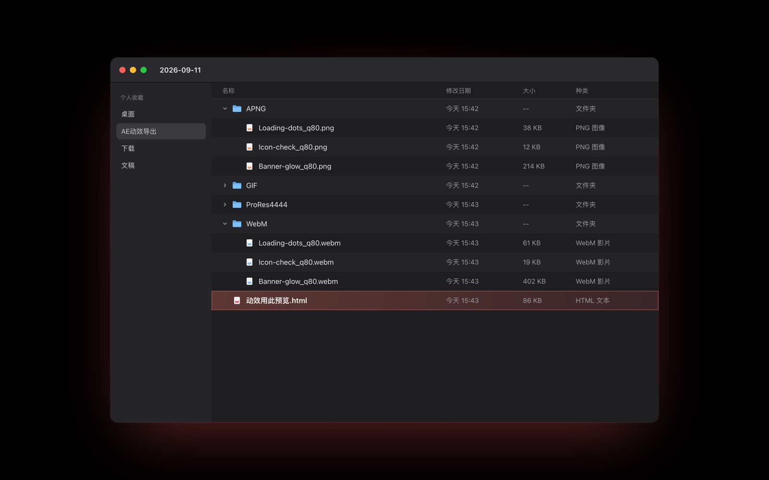This screenshot has height=480, width=769.
Task: Go to 下载 in the sidebar
Action: [161, 148]
